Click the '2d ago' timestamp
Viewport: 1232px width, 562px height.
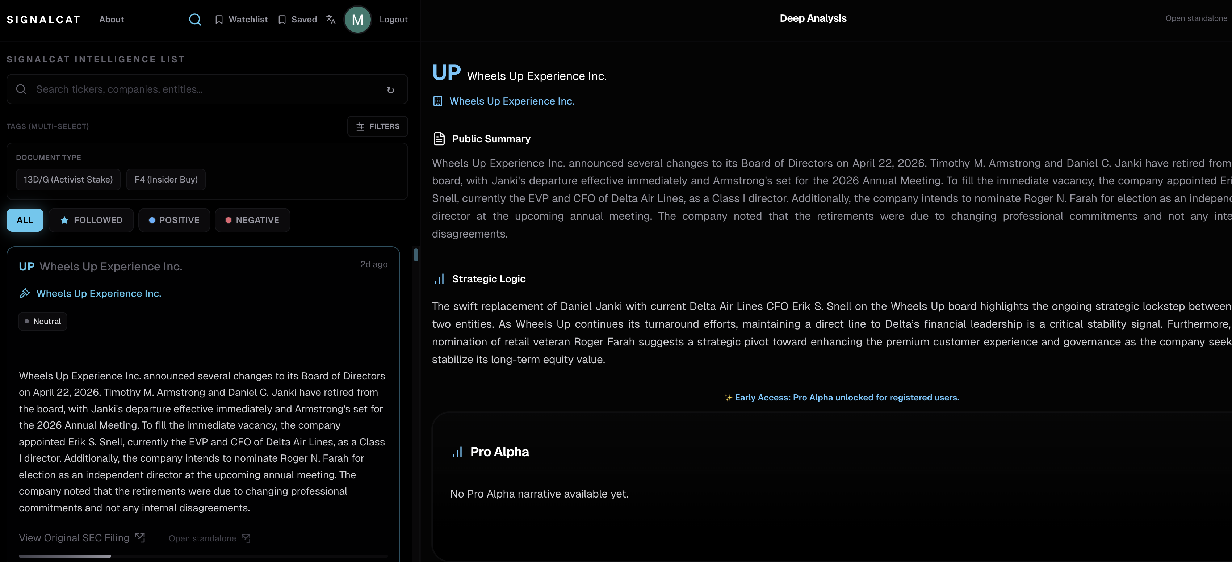point(373,264)
